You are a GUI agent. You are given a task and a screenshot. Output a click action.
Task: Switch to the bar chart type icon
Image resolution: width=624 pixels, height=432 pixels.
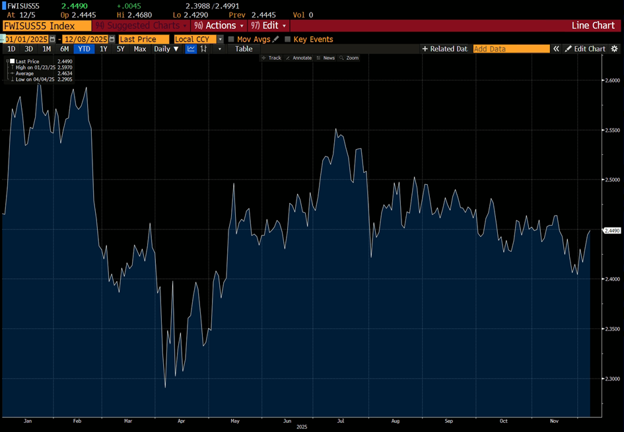(204, 49)
